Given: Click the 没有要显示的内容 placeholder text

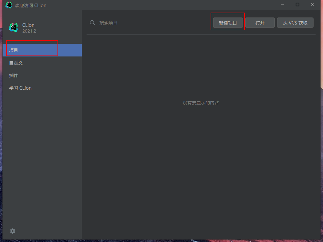Looking at the screenshot, I should pyautogui.click(x=201, y=103).
